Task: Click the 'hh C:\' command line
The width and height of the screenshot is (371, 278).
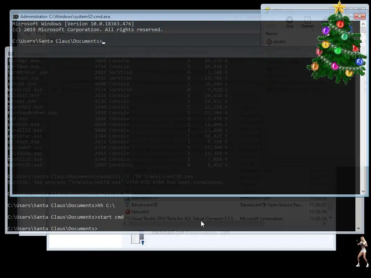Action: tap(61, 206)
